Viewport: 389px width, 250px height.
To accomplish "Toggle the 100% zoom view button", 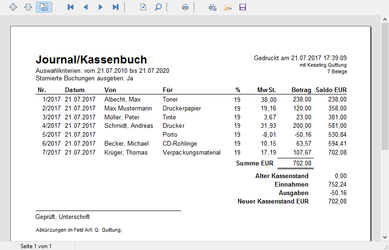I will (x=43, y=7).
